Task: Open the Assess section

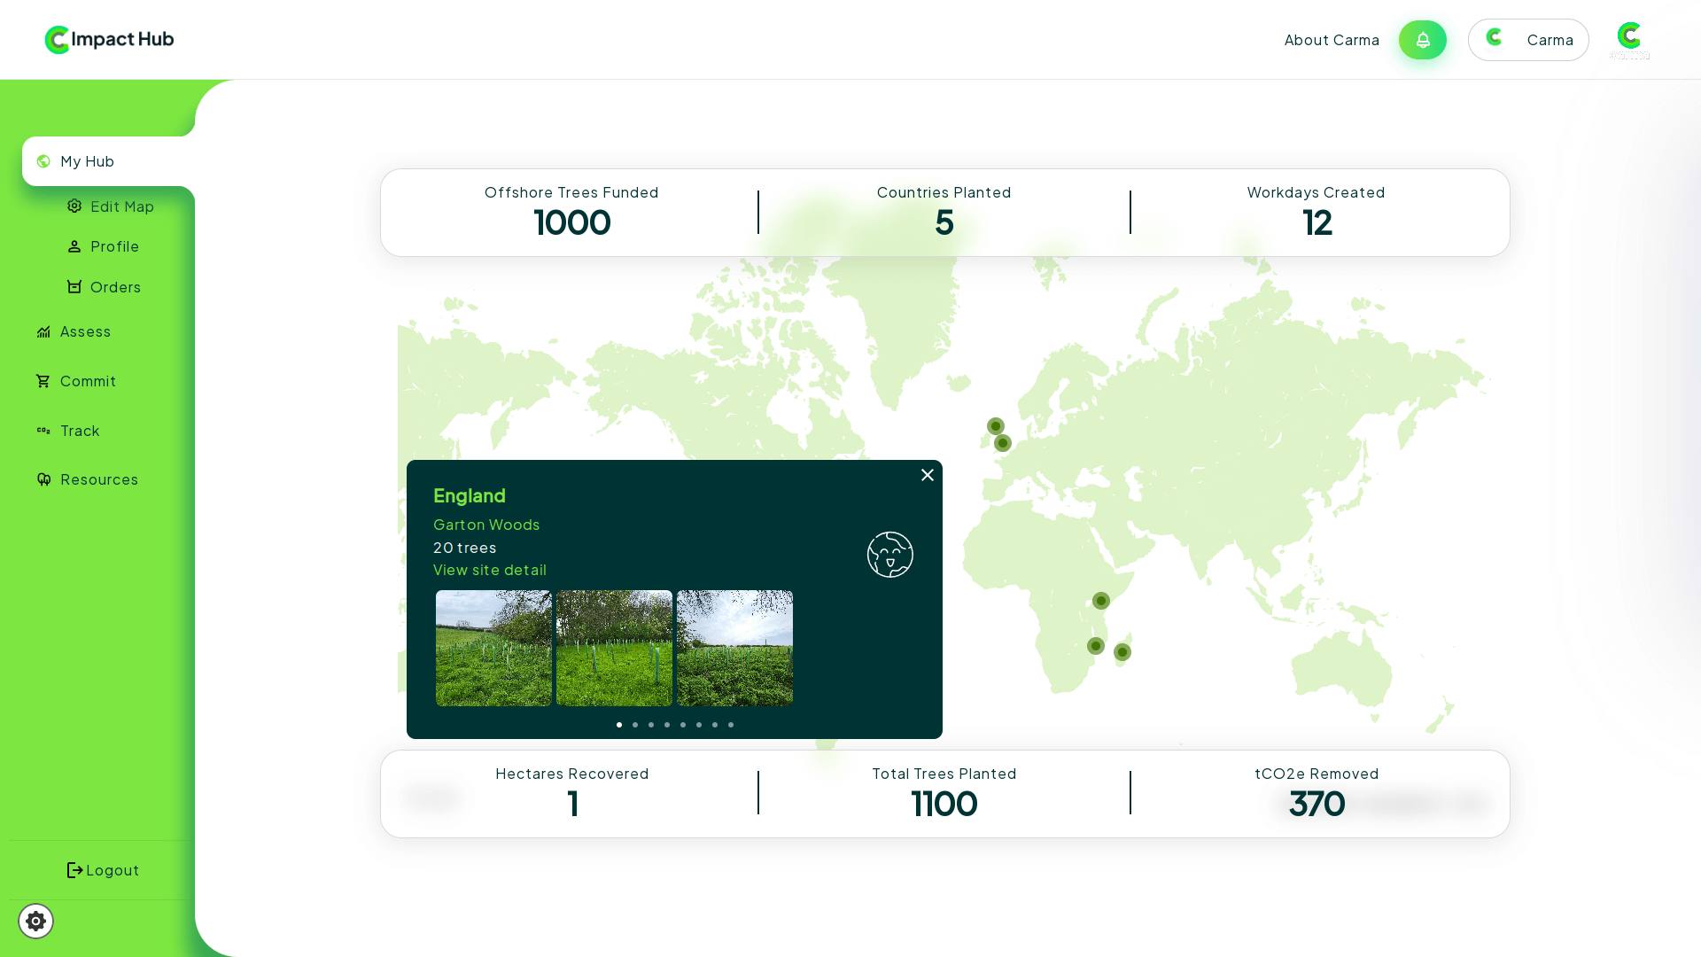Action: click(x=85, y=331)
